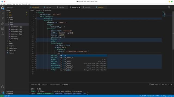Open avatar.png in the explorer
The width and height of the screenshot is (174, 97).
click(x=14, y=39)
